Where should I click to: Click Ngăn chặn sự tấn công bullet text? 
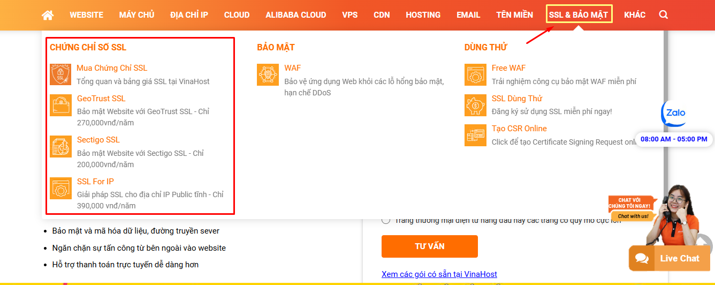point(139,248)
